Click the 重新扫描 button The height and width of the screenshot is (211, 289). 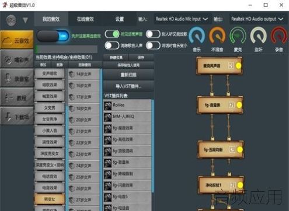pyautogui.click(x=128, y=75)
